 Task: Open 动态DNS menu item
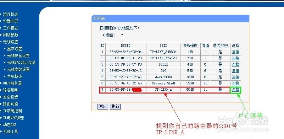tap(9, 125)
